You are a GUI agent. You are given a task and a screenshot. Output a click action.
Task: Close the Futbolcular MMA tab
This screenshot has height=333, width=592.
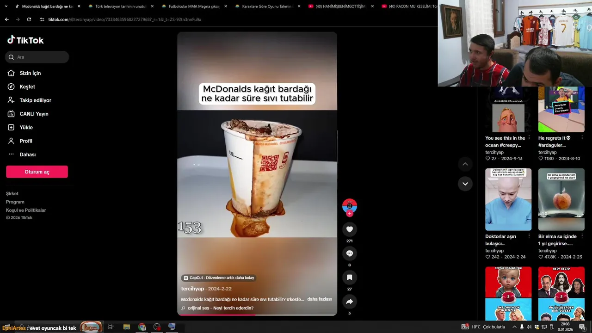pos(225,6)
